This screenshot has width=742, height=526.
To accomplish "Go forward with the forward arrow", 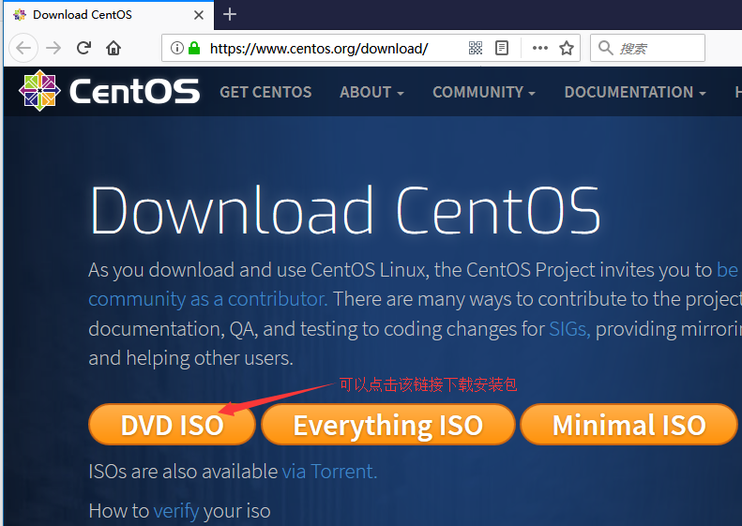I will 53,48.
